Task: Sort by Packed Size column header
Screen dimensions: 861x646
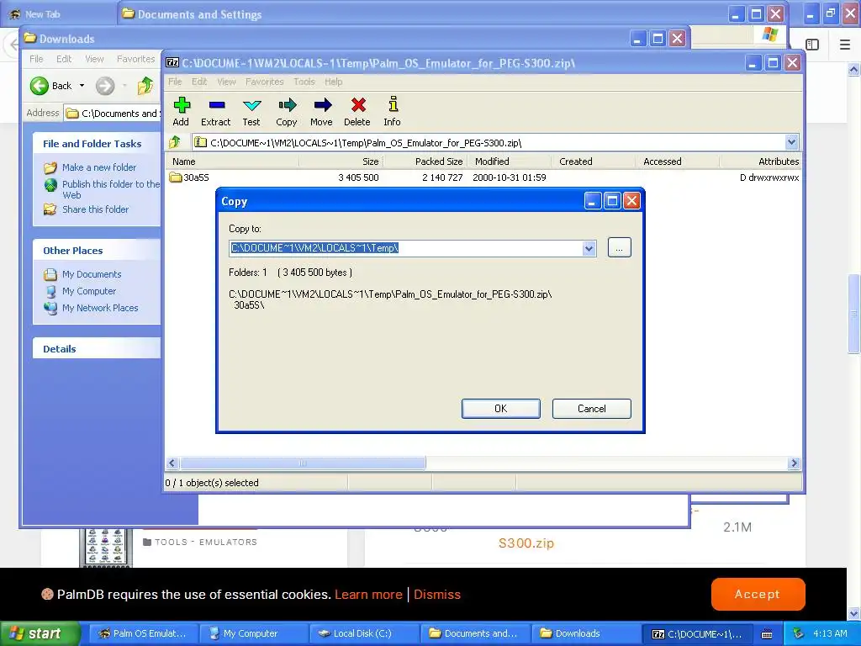Action: coord(425,161)
